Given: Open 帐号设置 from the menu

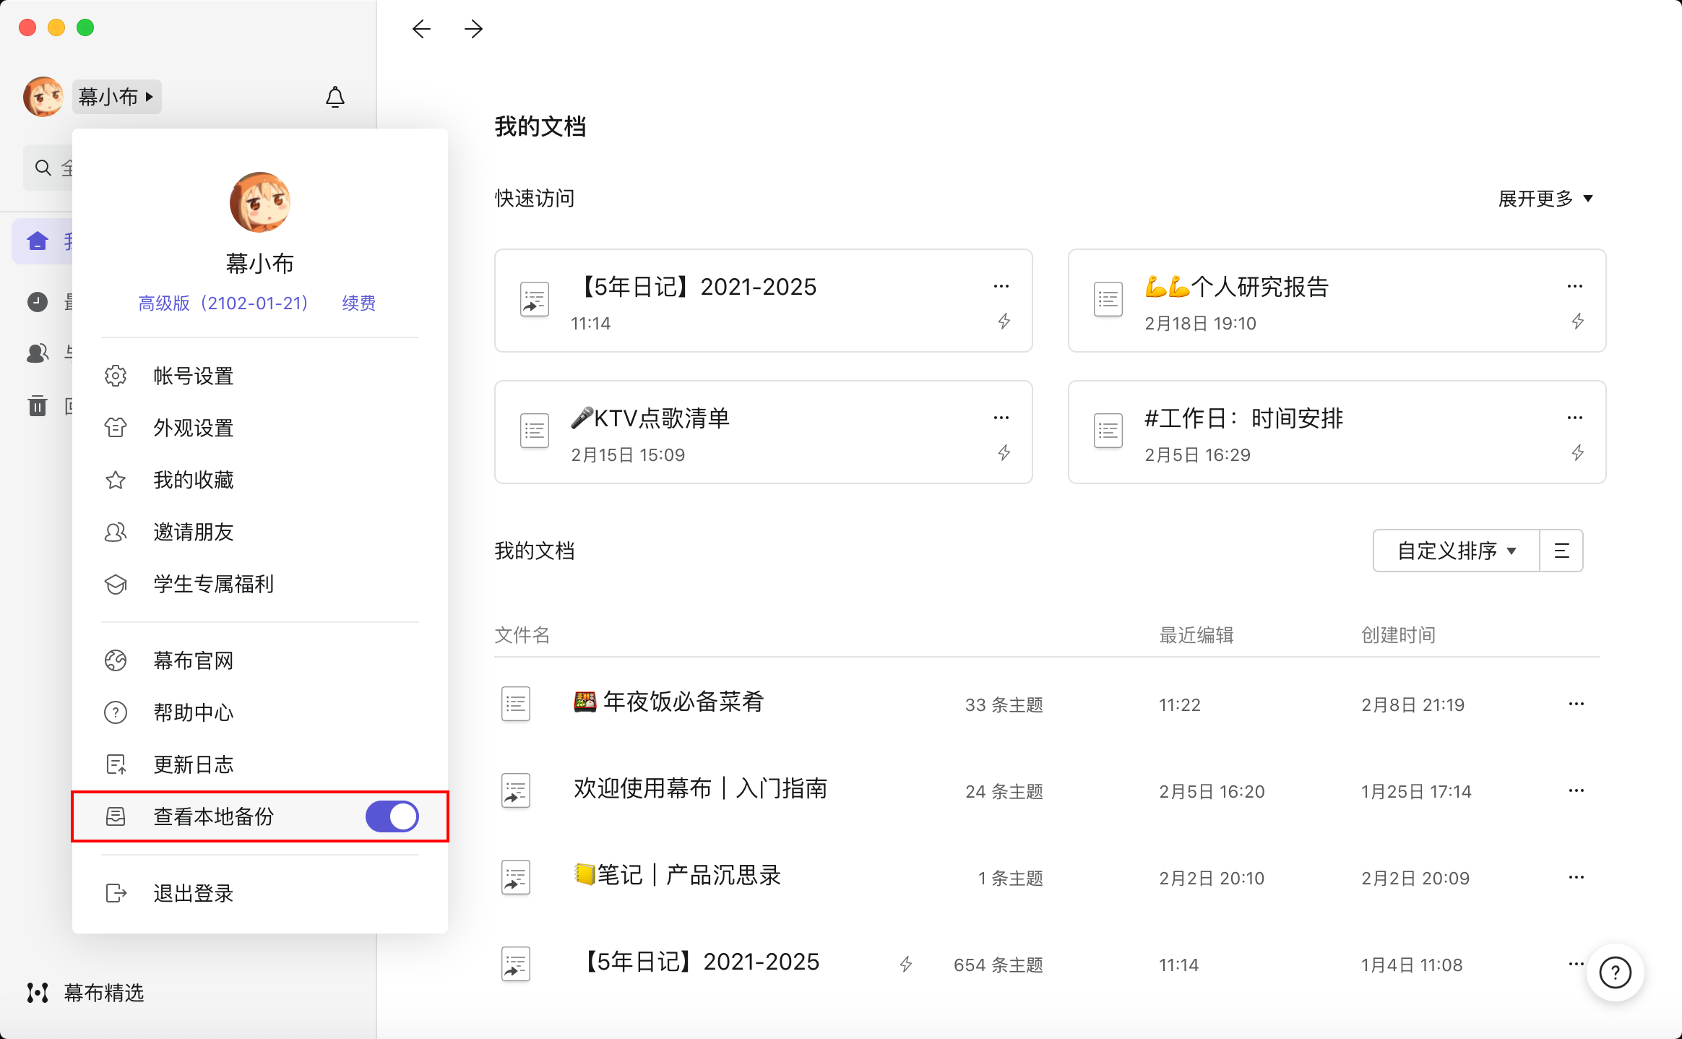Looking at the screenshot, I should coord(260,376).
